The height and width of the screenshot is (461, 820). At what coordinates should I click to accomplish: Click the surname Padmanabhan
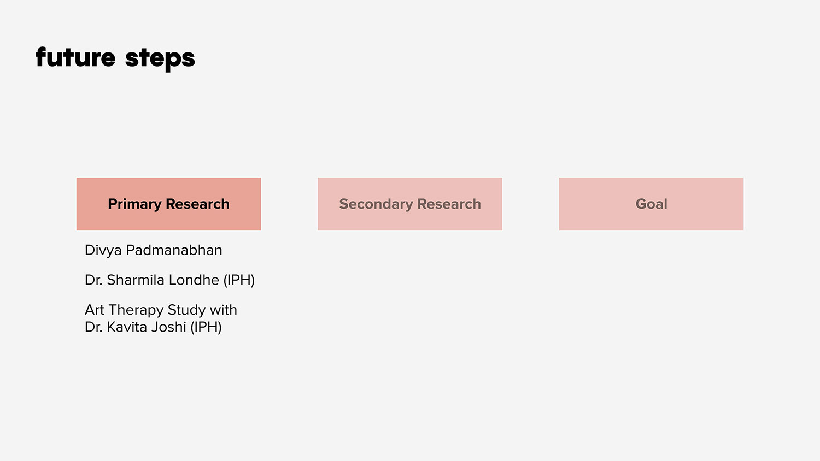pyautogui.click(x=174, y=250)
